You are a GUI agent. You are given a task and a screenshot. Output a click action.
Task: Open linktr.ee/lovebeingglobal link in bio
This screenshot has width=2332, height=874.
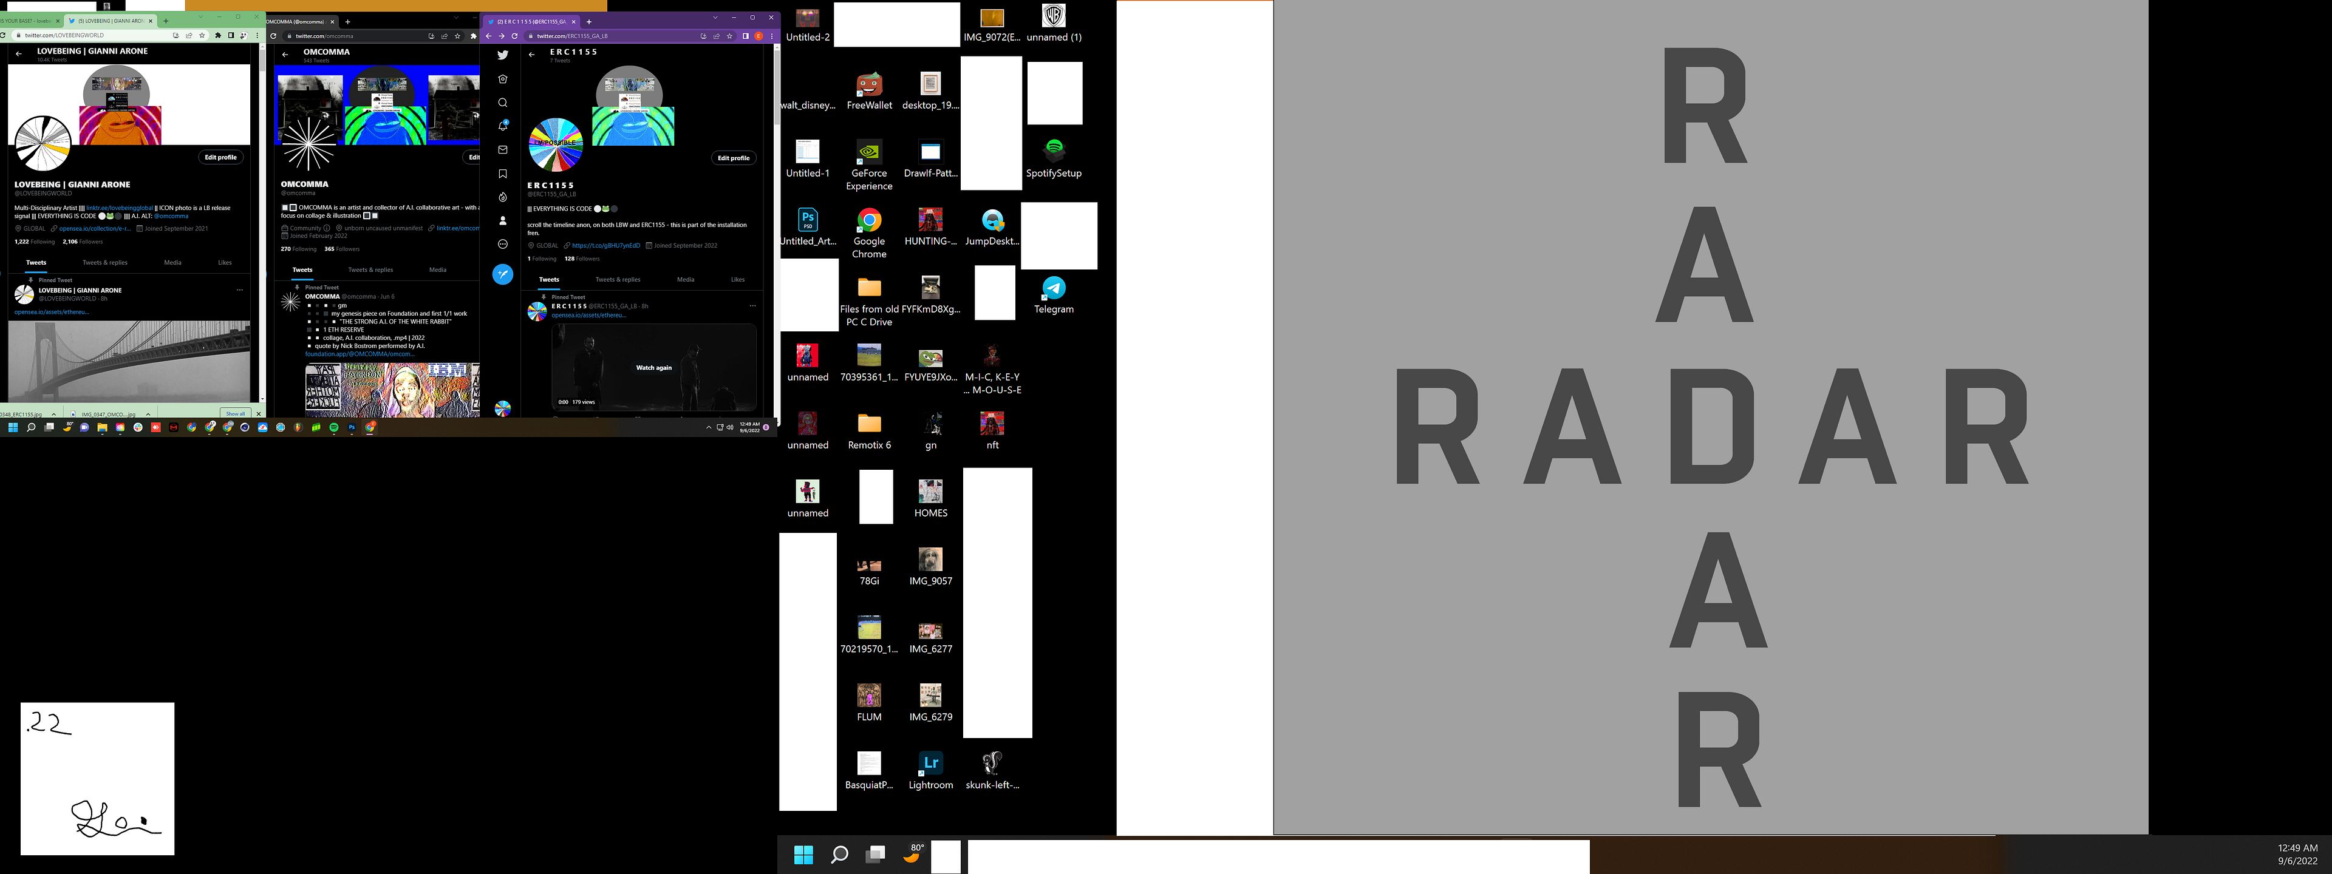click(x=120, y=208)
